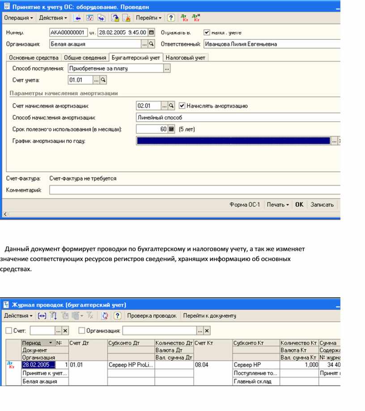
Task: Open help with the document toolbar question mark
Action: [x=171, y=18]
